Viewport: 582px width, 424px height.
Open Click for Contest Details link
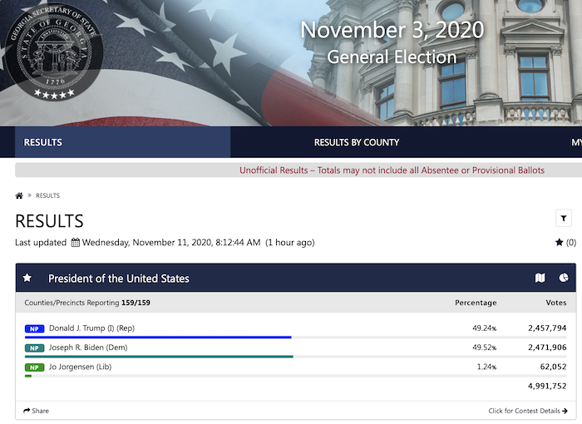(528, 411)
